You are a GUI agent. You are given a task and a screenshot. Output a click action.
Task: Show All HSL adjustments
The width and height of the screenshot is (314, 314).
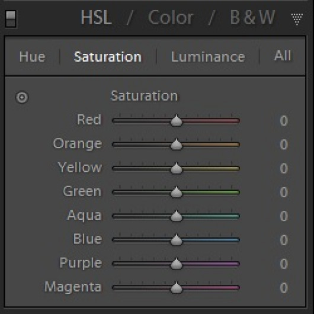(283, 56)
